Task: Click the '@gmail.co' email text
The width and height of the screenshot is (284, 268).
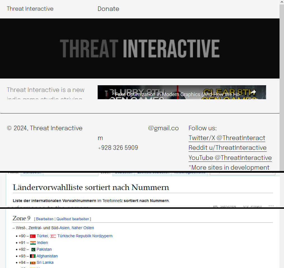Action: click(163, 128)
